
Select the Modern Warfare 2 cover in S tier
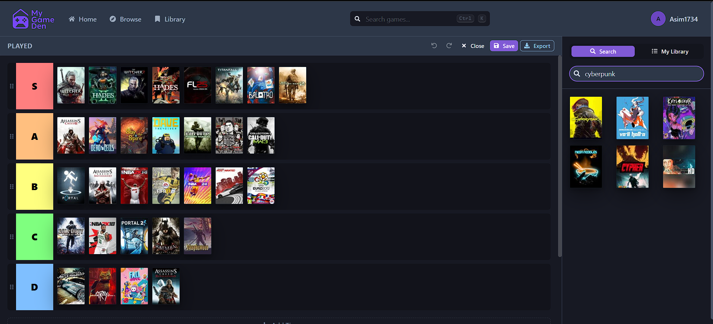click(x=292, y=85)
